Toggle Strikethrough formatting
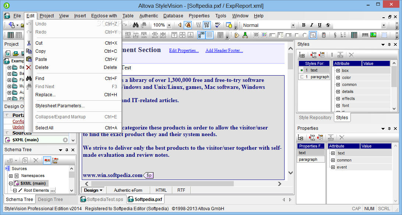 328,25
